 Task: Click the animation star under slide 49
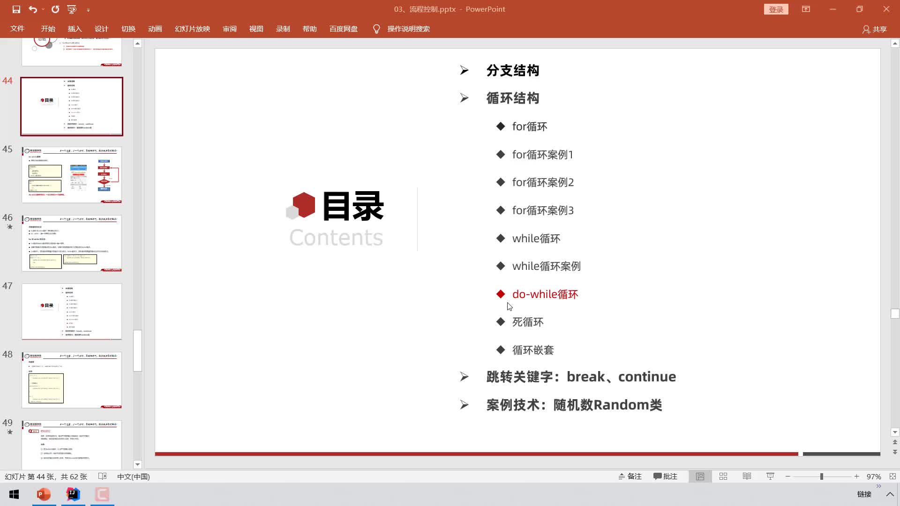point(9,432)
